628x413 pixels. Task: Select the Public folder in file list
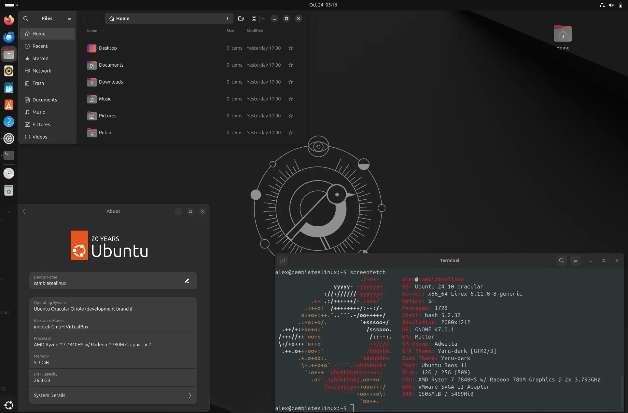191,133
